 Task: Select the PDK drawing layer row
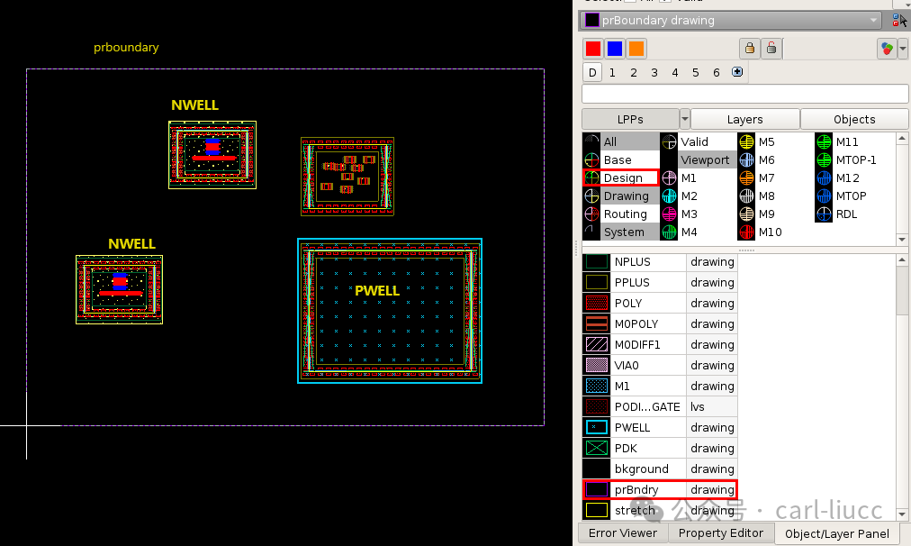660,449
